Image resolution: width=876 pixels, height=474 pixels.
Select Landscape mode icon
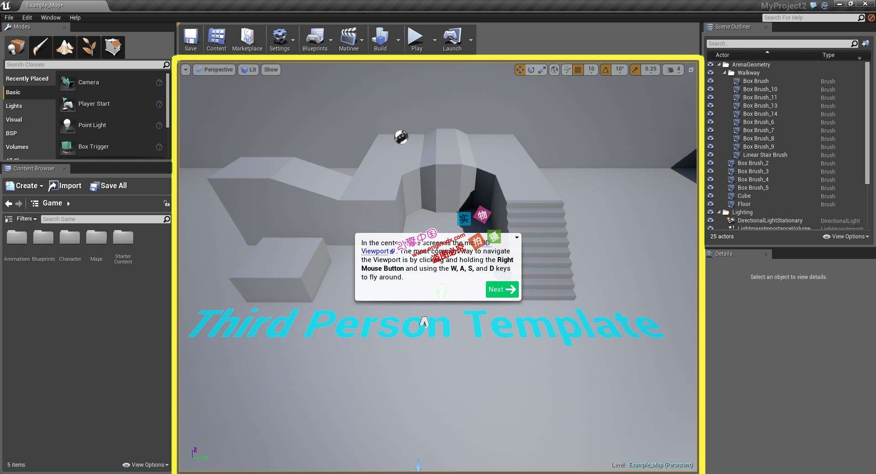point(64,47)
